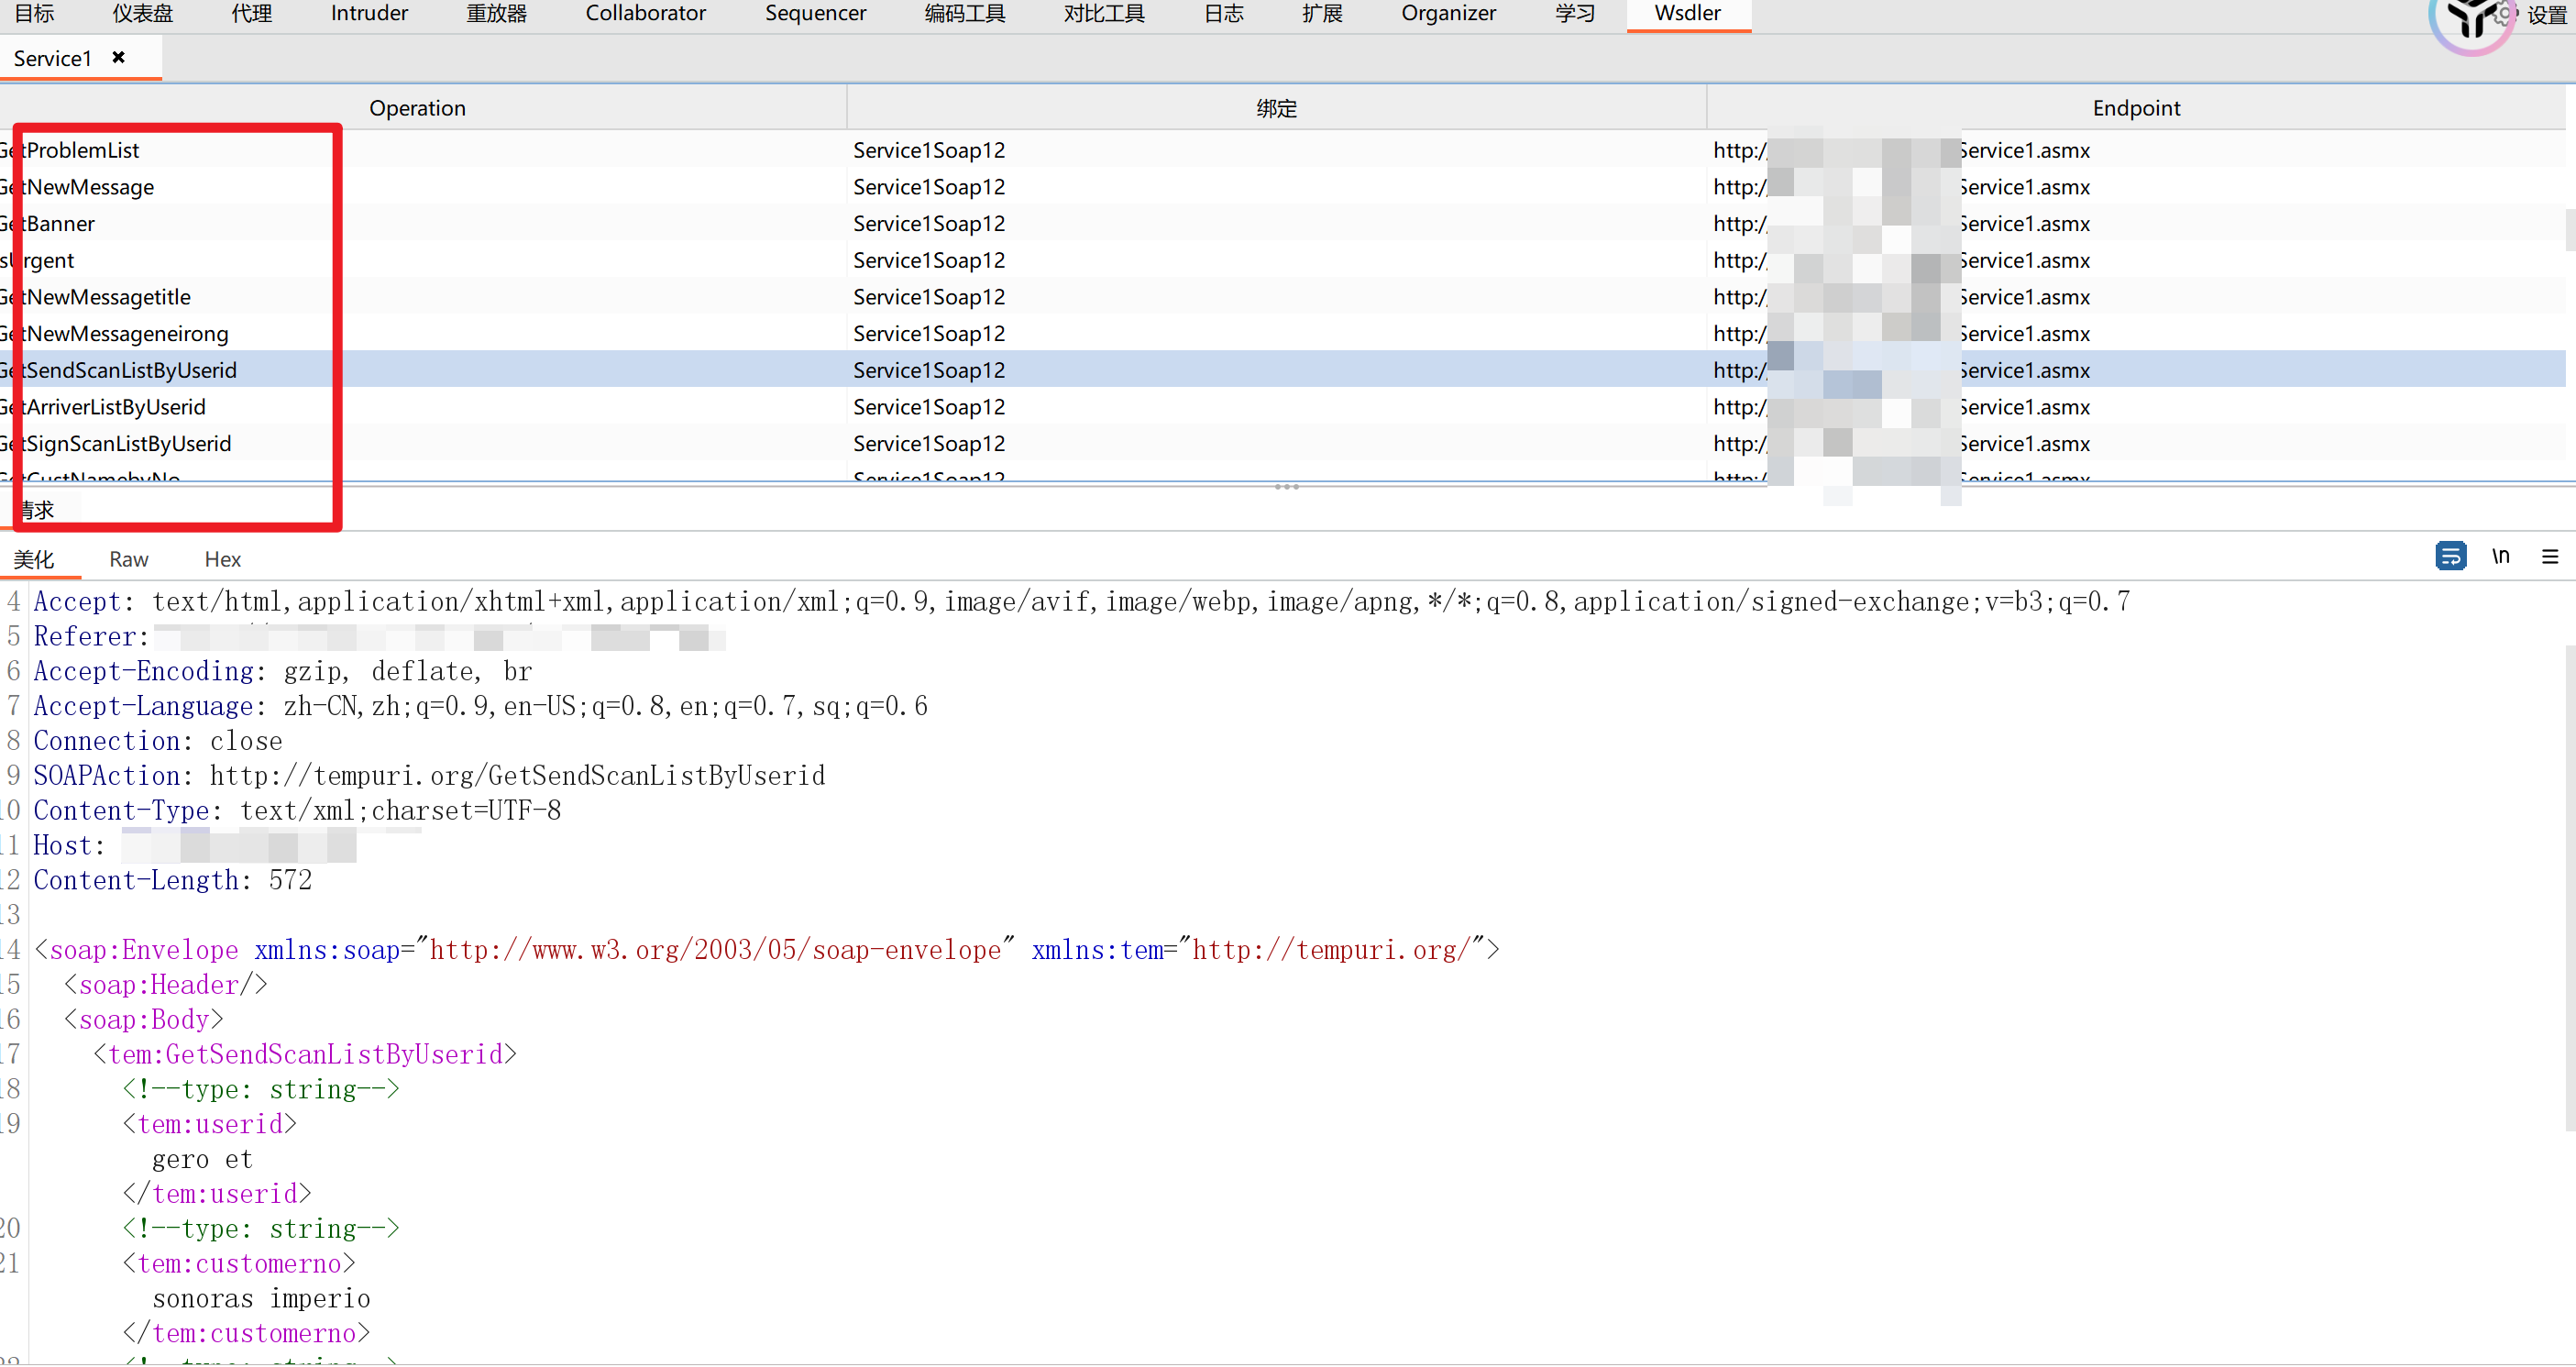
Task: Click the soap:Body opening tag
Action: (x=144, y=1020)
